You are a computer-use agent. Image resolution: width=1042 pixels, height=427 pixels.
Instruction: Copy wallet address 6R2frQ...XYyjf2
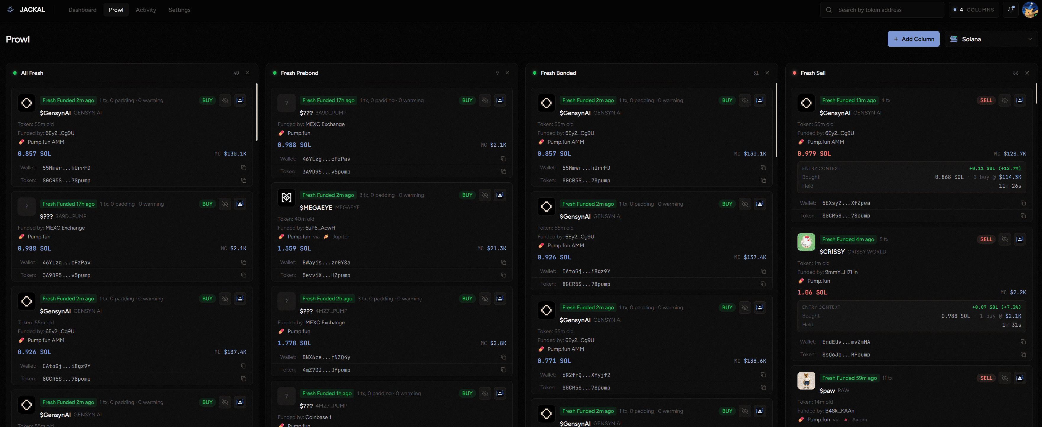(x=763, y=375)
